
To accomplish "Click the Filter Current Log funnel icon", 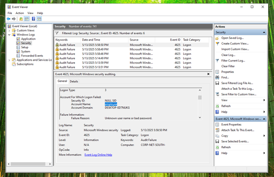I will 217,61.
